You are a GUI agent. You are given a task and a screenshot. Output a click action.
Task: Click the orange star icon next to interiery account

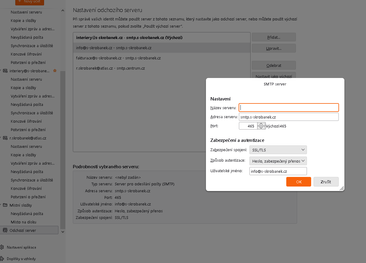pyautogui.click(x=55, y=71)
